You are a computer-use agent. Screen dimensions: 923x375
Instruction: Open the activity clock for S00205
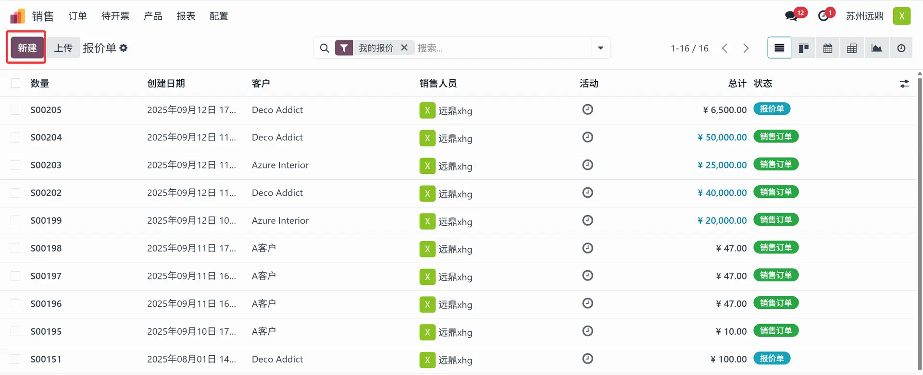(x=587, y=109)
